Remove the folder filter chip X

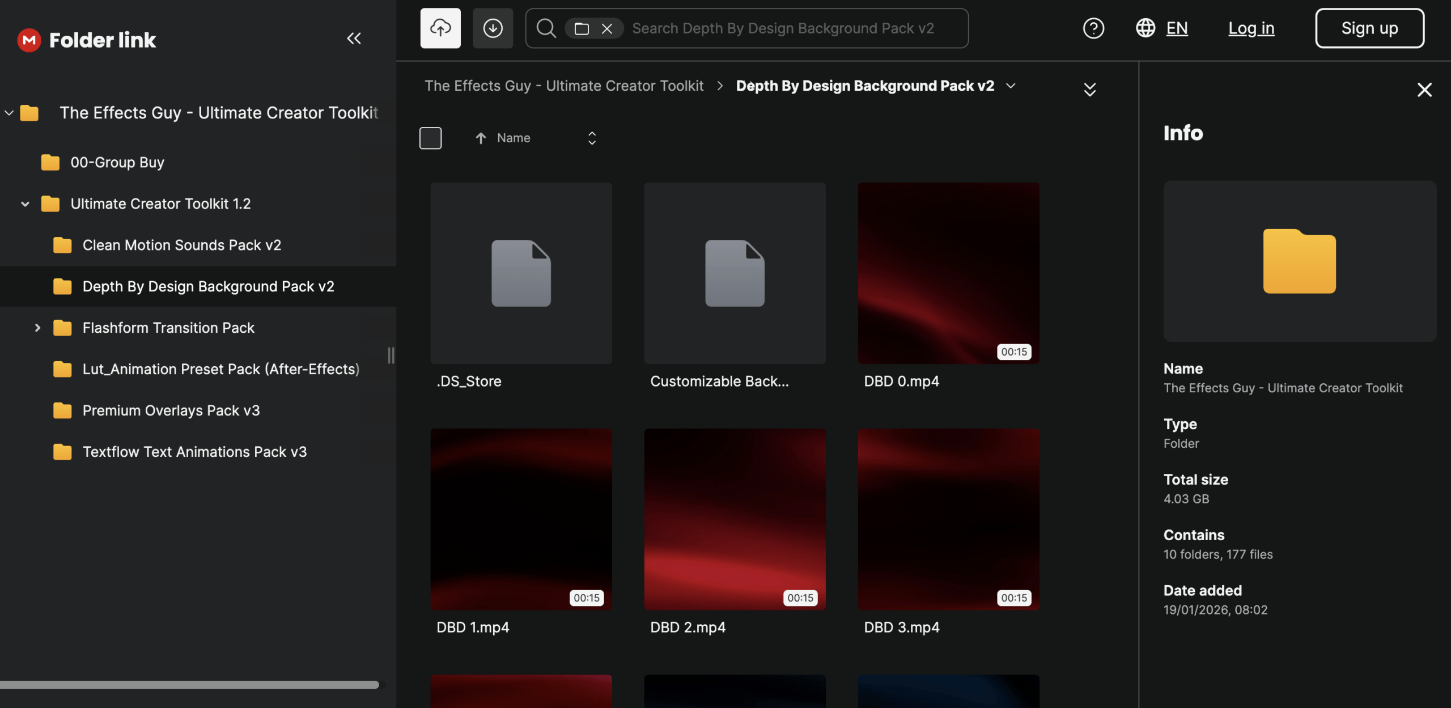point(607,28)
